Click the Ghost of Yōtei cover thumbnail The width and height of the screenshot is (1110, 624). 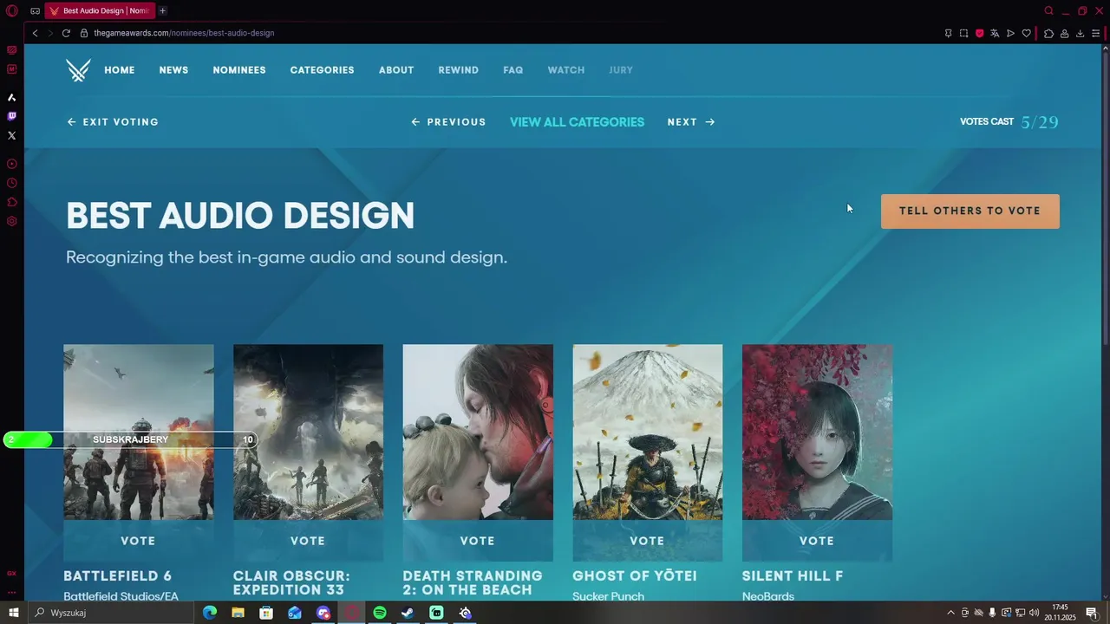(647, 432)
